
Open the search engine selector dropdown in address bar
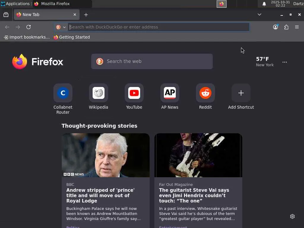61,27
